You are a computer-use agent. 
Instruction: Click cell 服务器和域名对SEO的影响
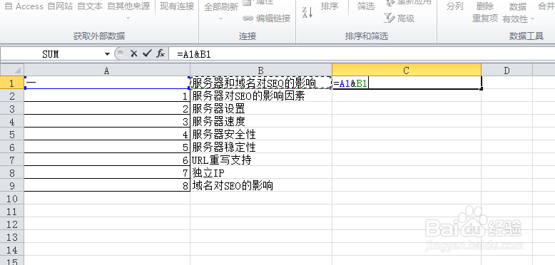click(261, 83)
